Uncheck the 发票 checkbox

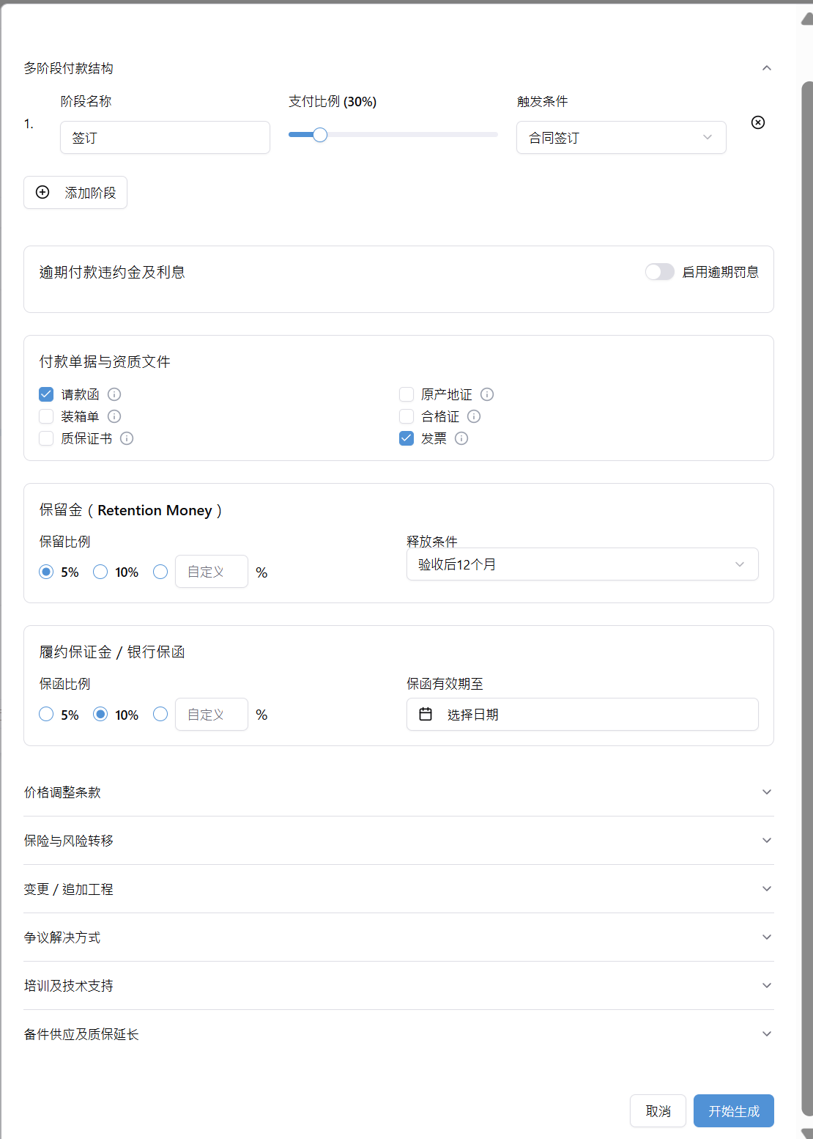tap(406, 438)
